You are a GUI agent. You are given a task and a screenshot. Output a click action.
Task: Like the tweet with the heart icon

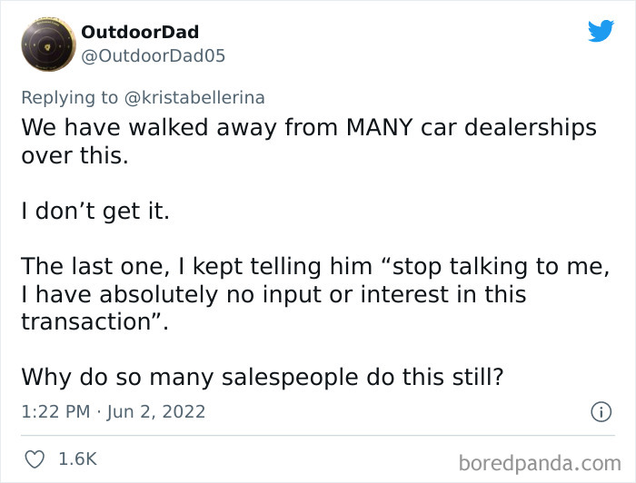pos(35,459)
